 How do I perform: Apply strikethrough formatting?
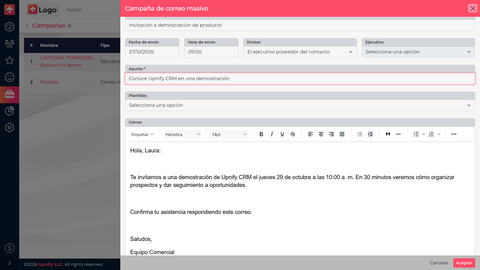pyautogui.click(x=293, y=134)
